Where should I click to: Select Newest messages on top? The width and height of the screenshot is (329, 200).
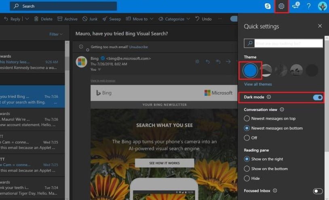tap(247, 118)
